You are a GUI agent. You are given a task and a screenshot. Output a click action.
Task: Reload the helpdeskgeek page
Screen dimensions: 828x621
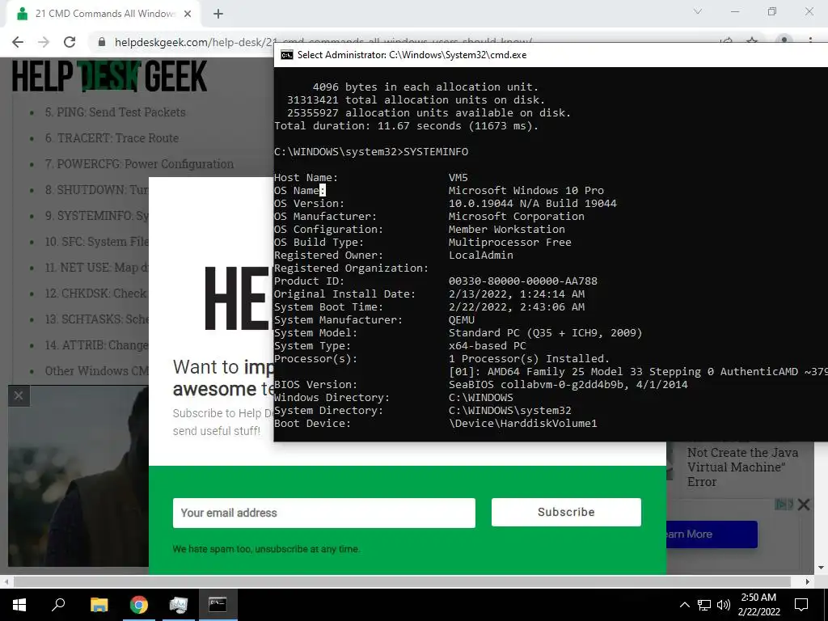point(70,42)
